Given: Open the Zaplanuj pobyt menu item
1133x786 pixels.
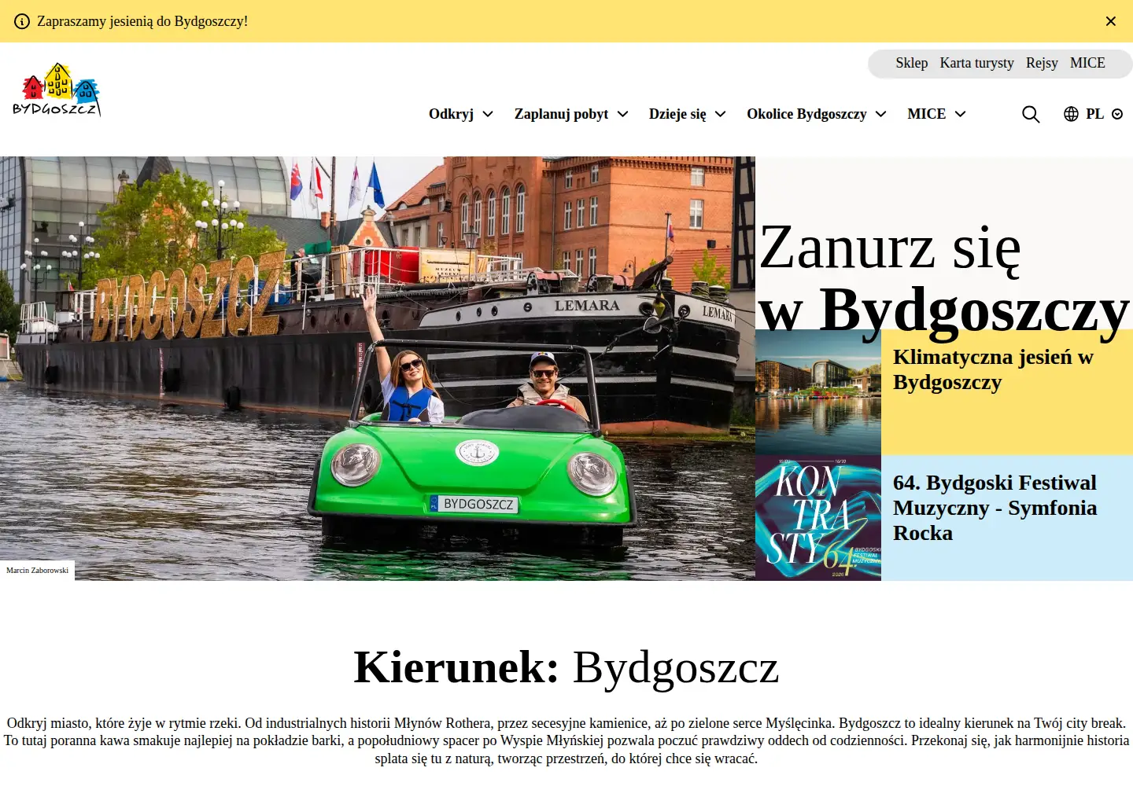Looking at the screenshot, I should pos(561,114).
